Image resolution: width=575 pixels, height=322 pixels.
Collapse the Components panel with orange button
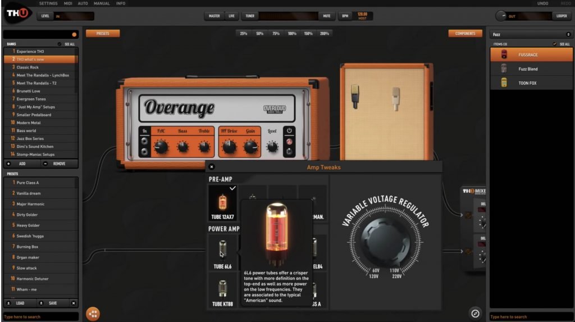(x=465, y=34)
